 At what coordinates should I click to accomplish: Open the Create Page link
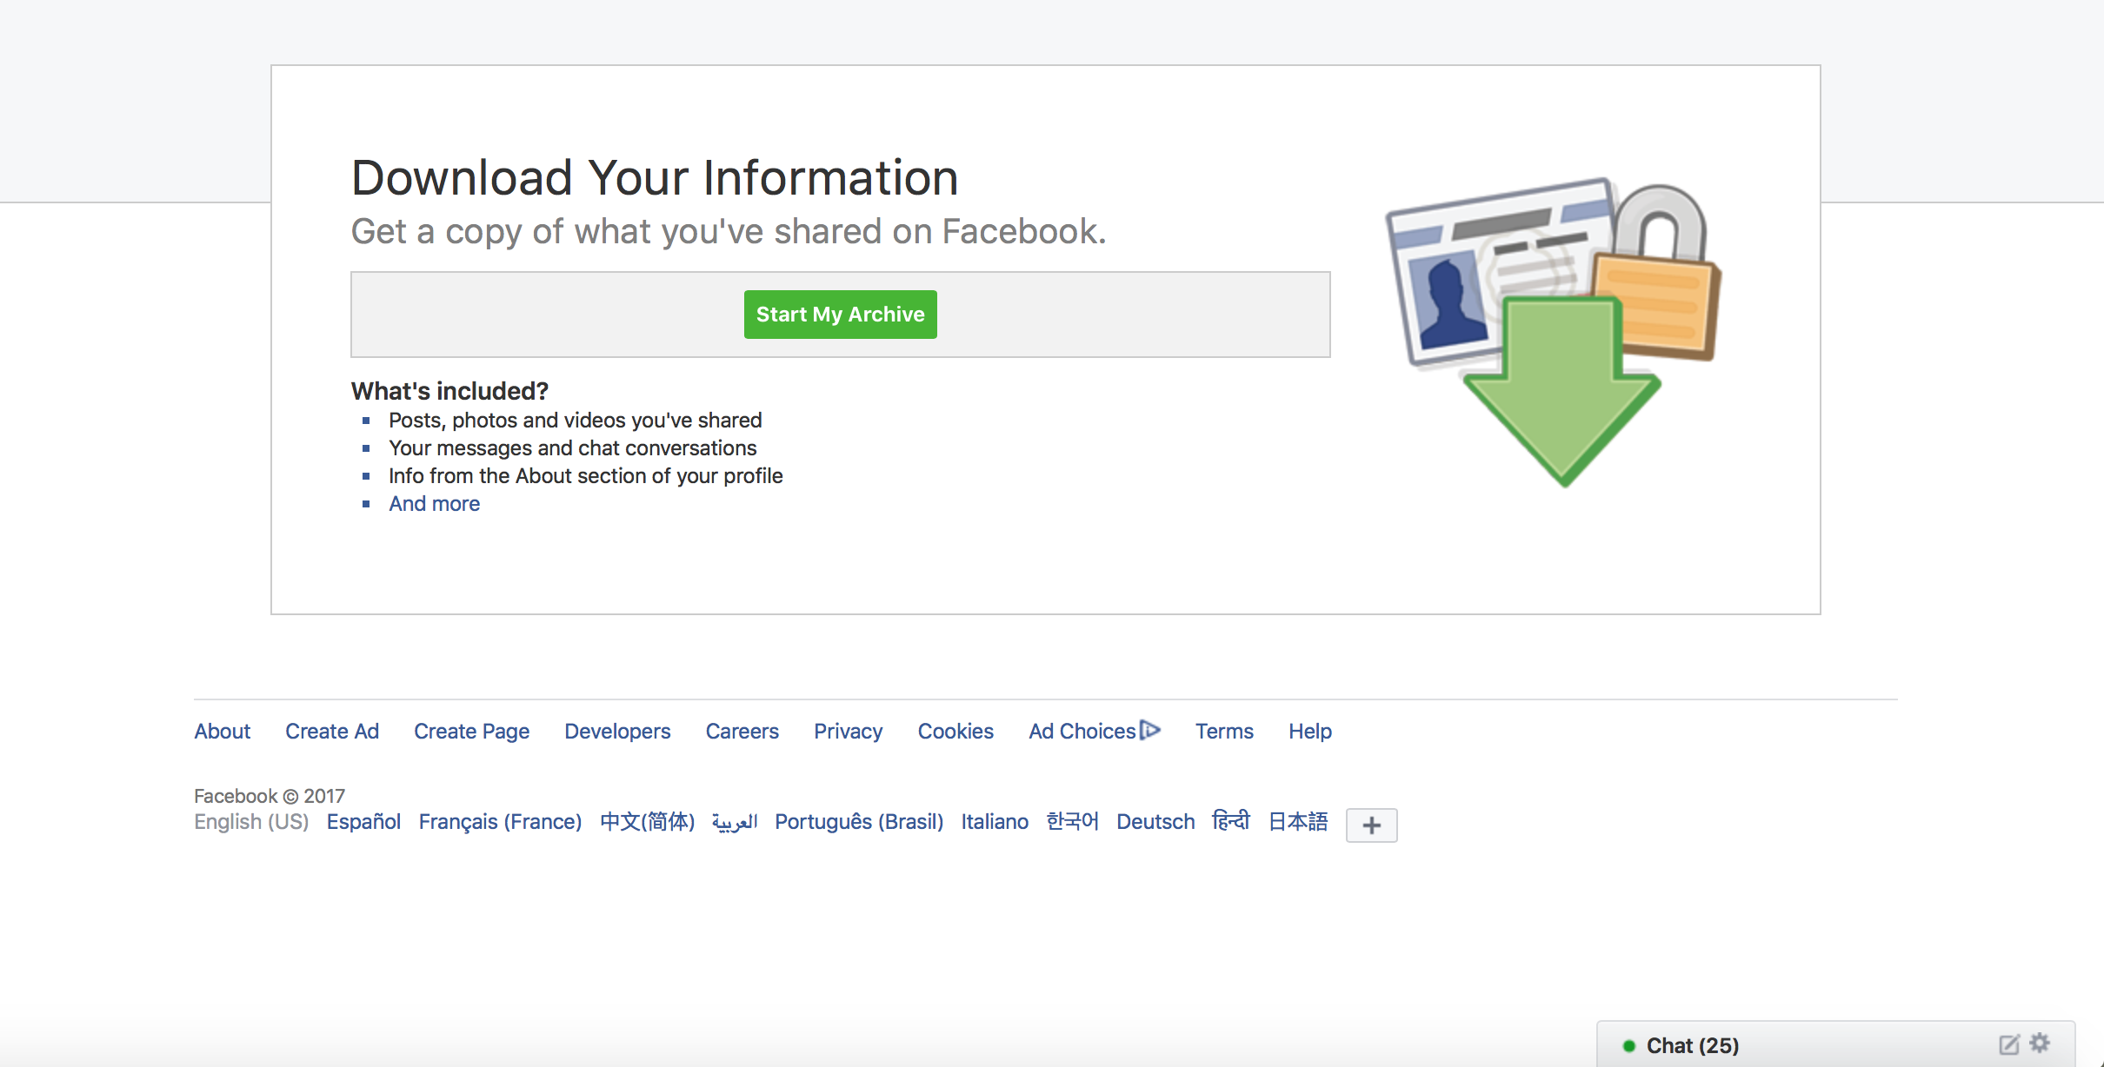[471, 732]
